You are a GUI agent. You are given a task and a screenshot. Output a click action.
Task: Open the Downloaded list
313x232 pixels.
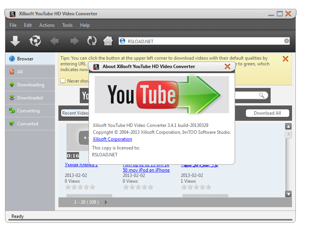click(30, 98)
